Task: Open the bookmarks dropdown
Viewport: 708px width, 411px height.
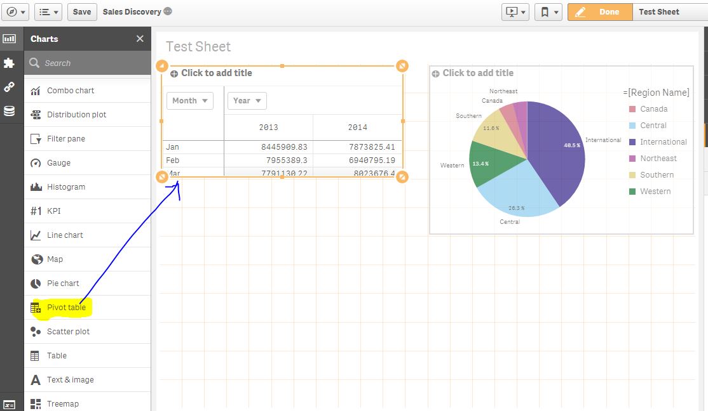Action: 547,11
